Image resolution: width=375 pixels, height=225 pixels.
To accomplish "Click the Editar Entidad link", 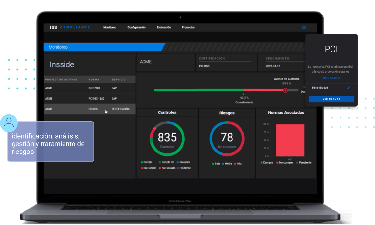I will point(320,88).
